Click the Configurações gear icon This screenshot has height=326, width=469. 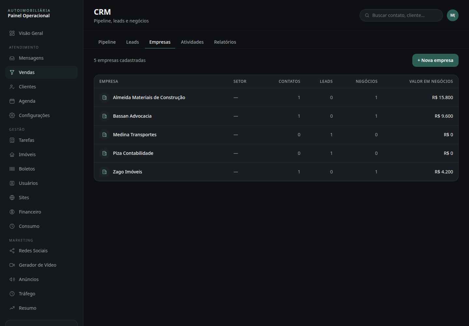(12, 115)
